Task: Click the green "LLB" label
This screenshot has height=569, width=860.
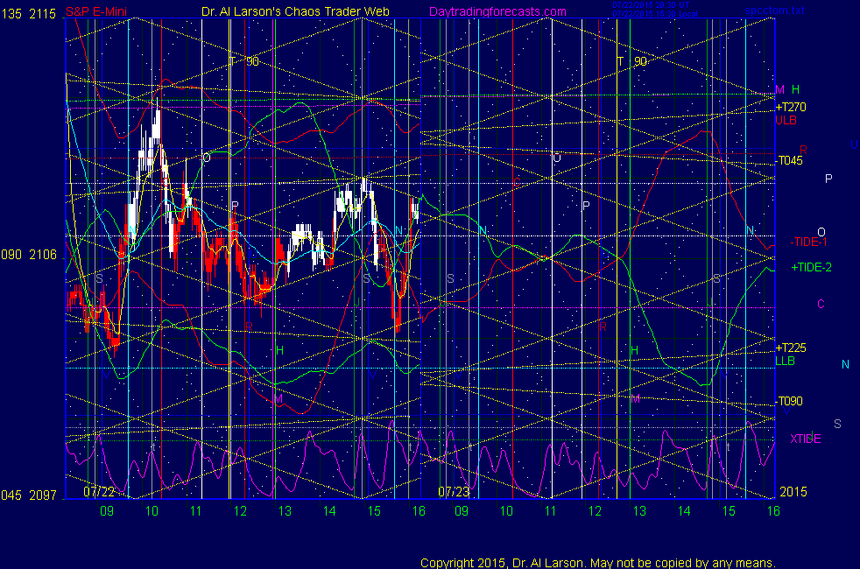Action: (785, 361)
